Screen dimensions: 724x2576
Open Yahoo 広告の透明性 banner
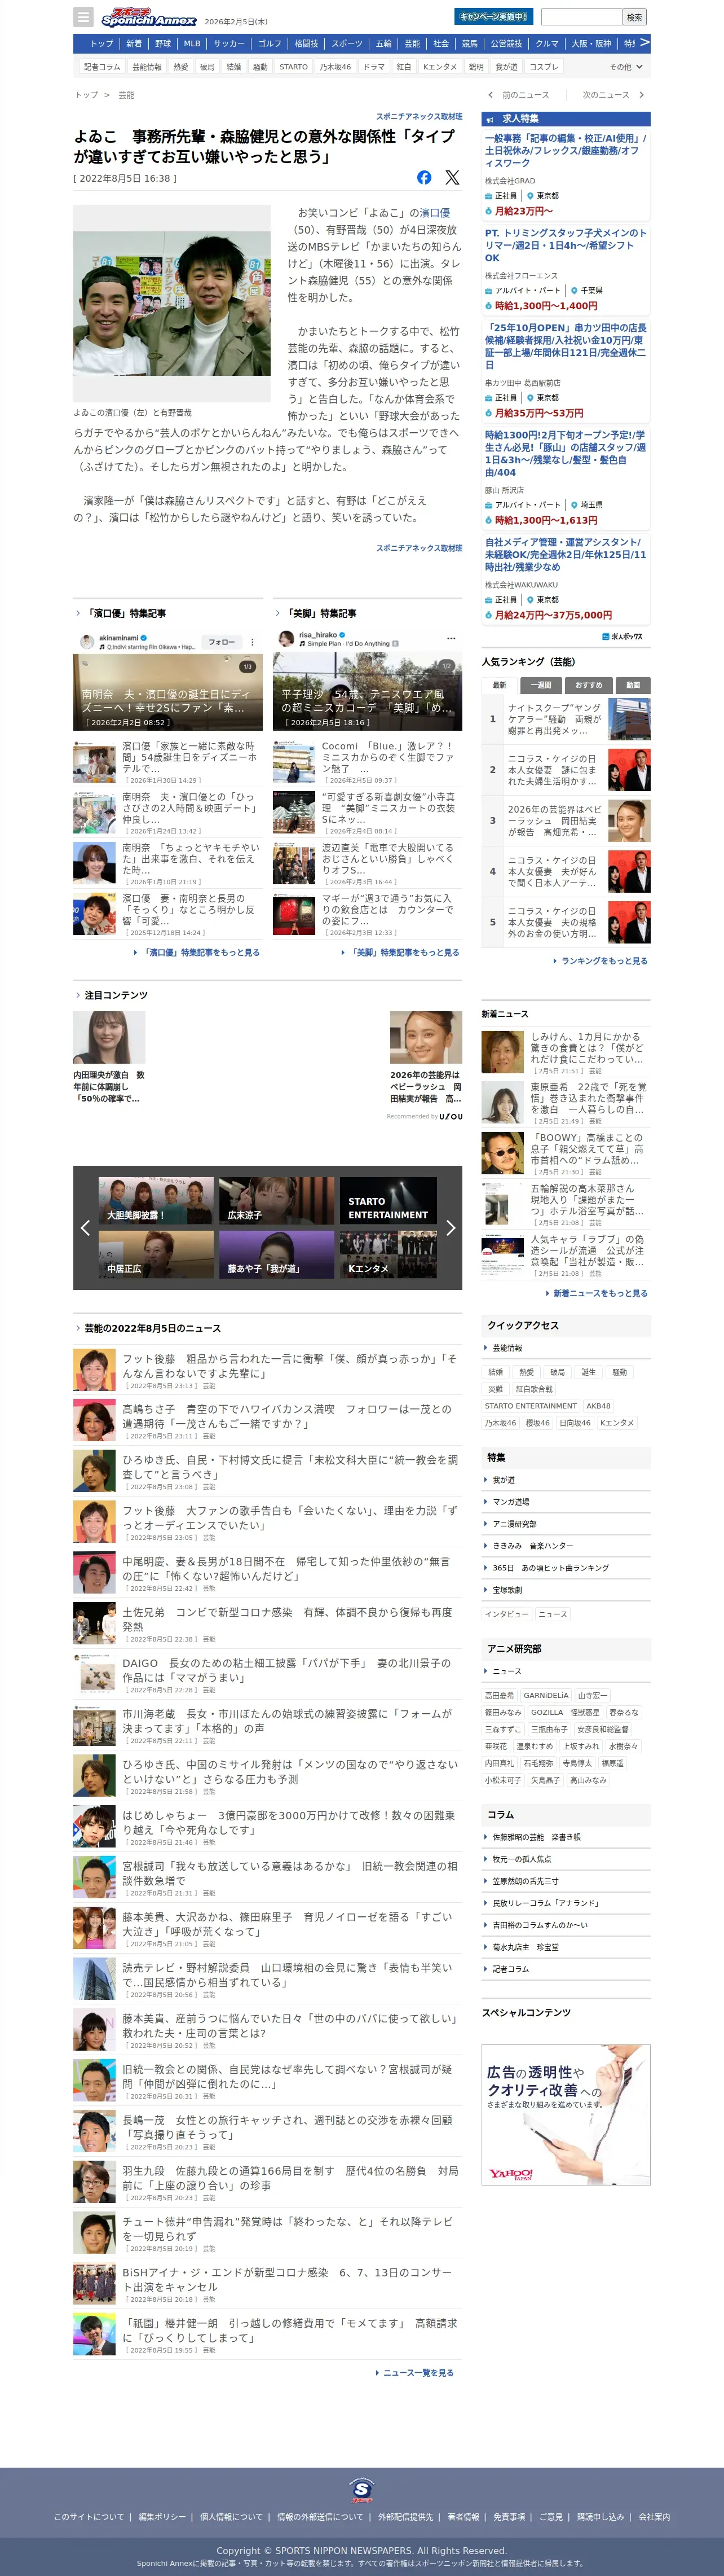coord(565,2114)
